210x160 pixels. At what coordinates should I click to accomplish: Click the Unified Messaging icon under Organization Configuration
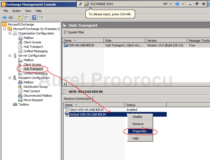[x=20, y=51]
